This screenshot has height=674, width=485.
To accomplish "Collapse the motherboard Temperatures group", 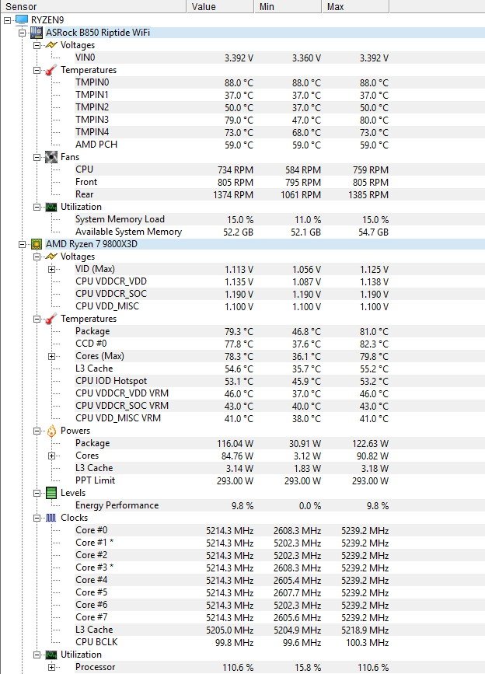I will click(37, 70).
